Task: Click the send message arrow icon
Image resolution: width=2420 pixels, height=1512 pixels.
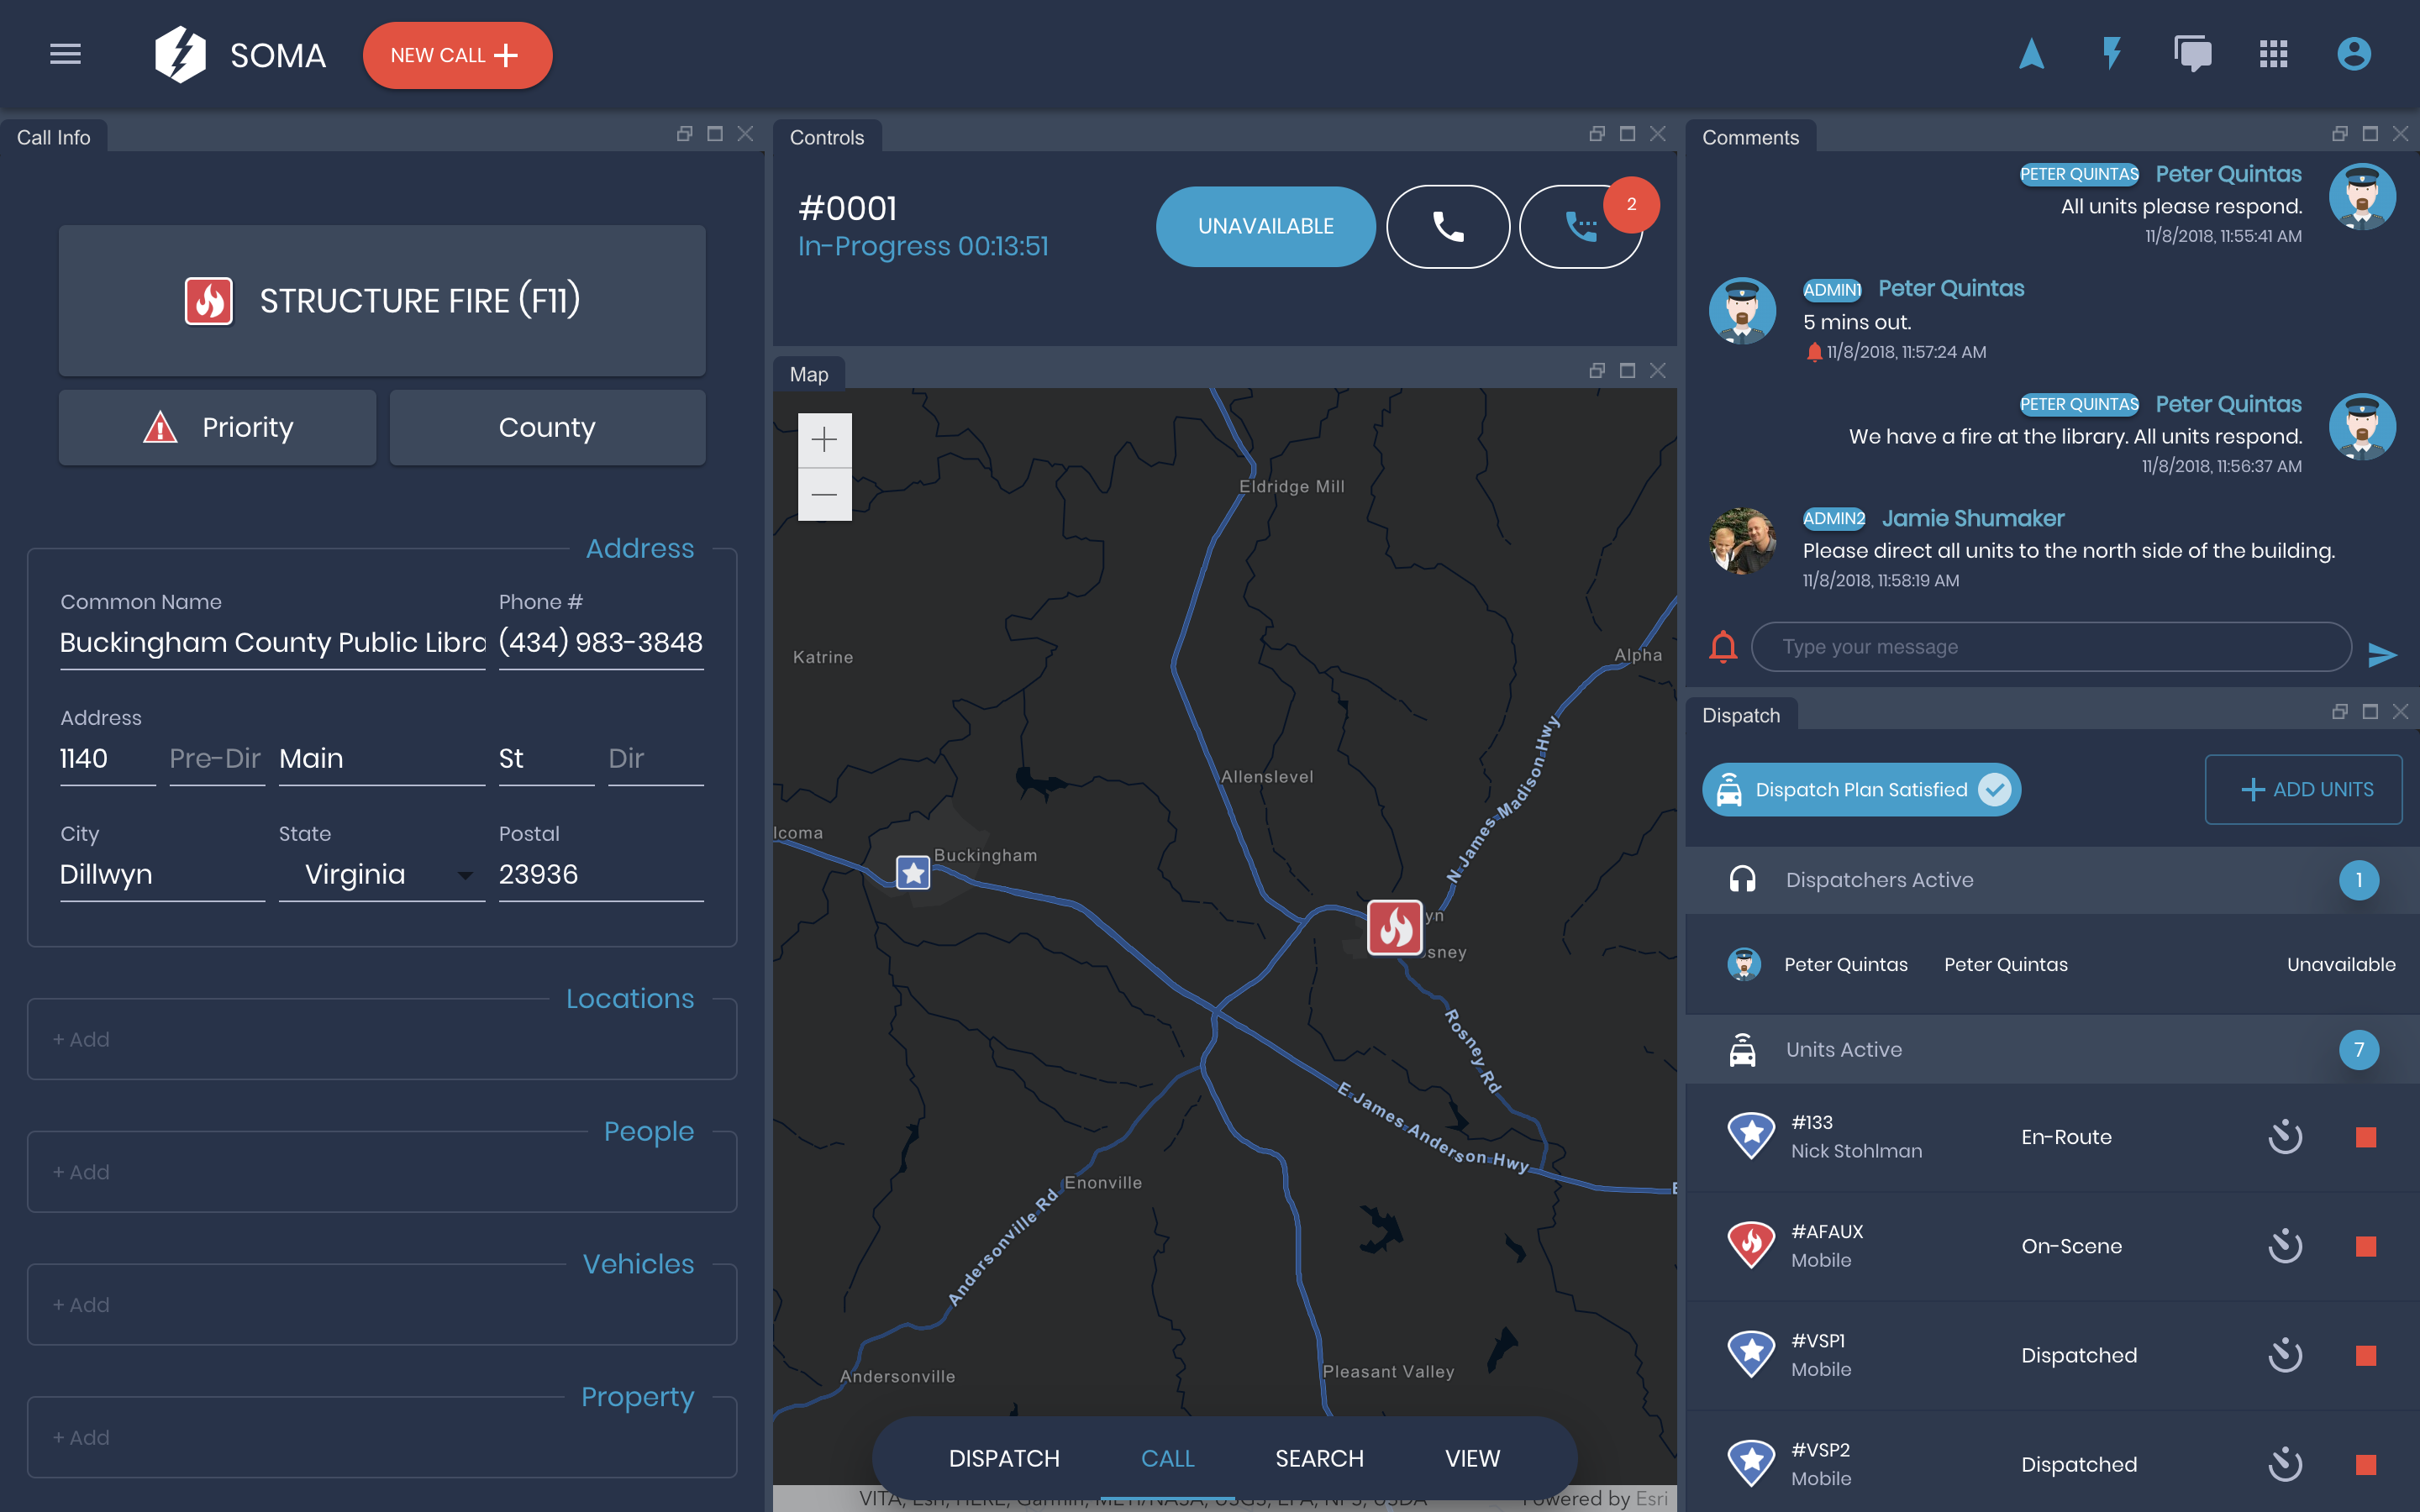Action: [x=2382, y=654]
